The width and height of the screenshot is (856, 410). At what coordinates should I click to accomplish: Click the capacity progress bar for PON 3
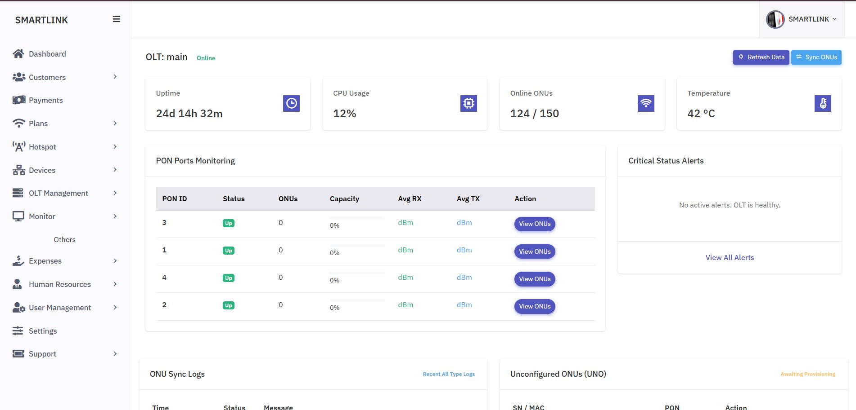(357, 218)
